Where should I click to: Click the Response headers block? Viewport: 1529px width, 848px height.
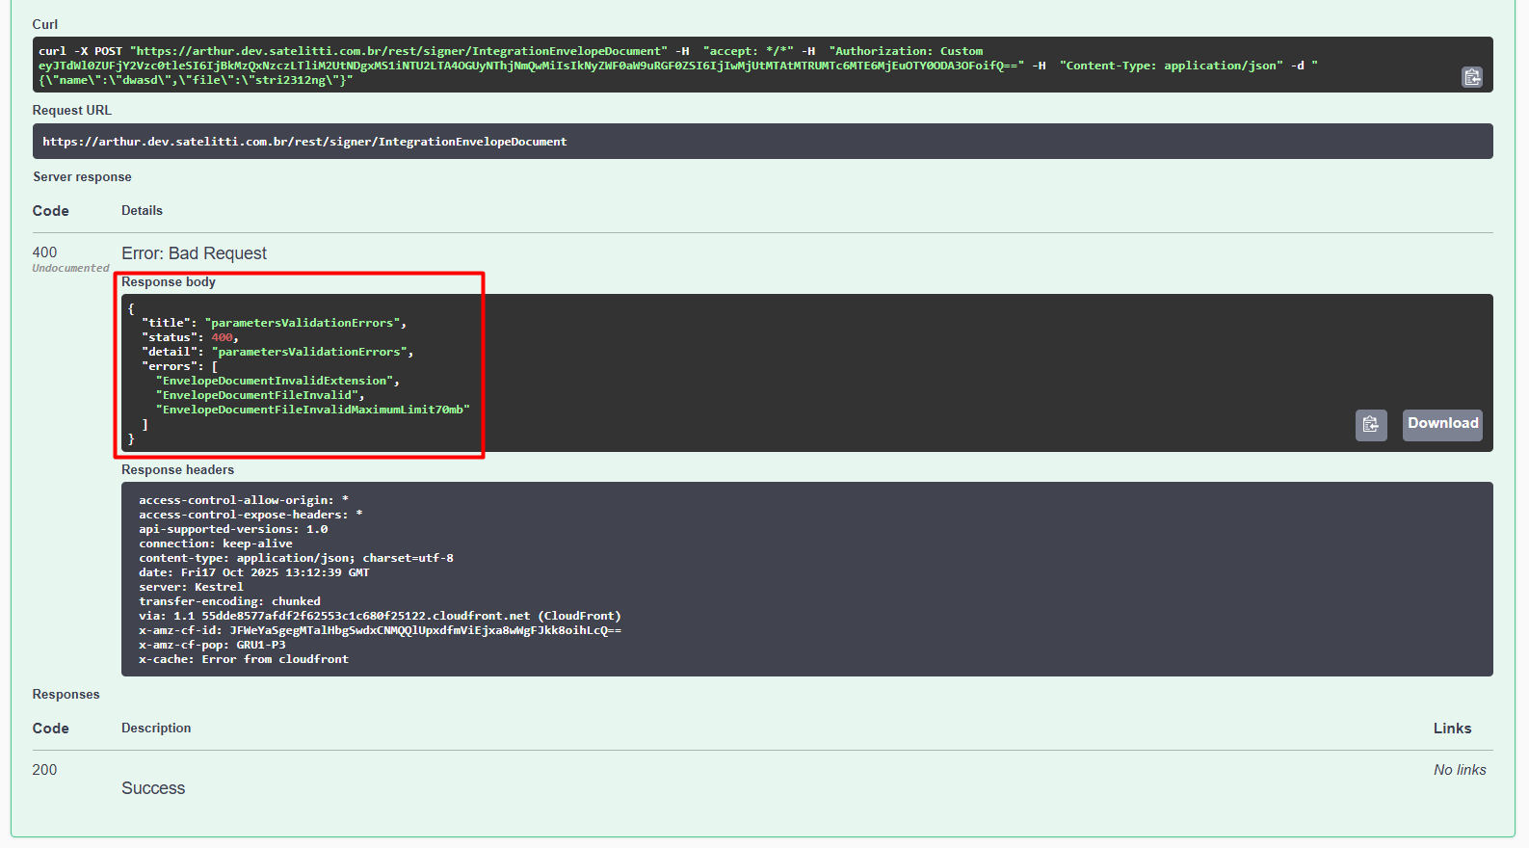coord(805,579)
